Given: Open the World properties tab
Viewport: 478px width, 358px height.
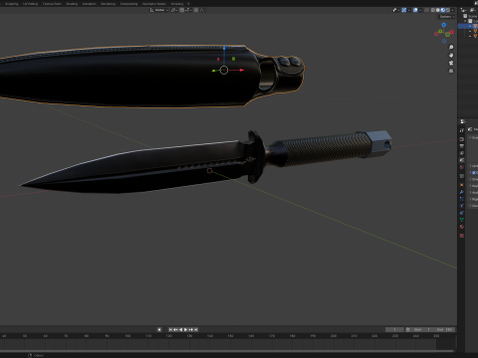Looking at the screenshot, I should [462, 167].
